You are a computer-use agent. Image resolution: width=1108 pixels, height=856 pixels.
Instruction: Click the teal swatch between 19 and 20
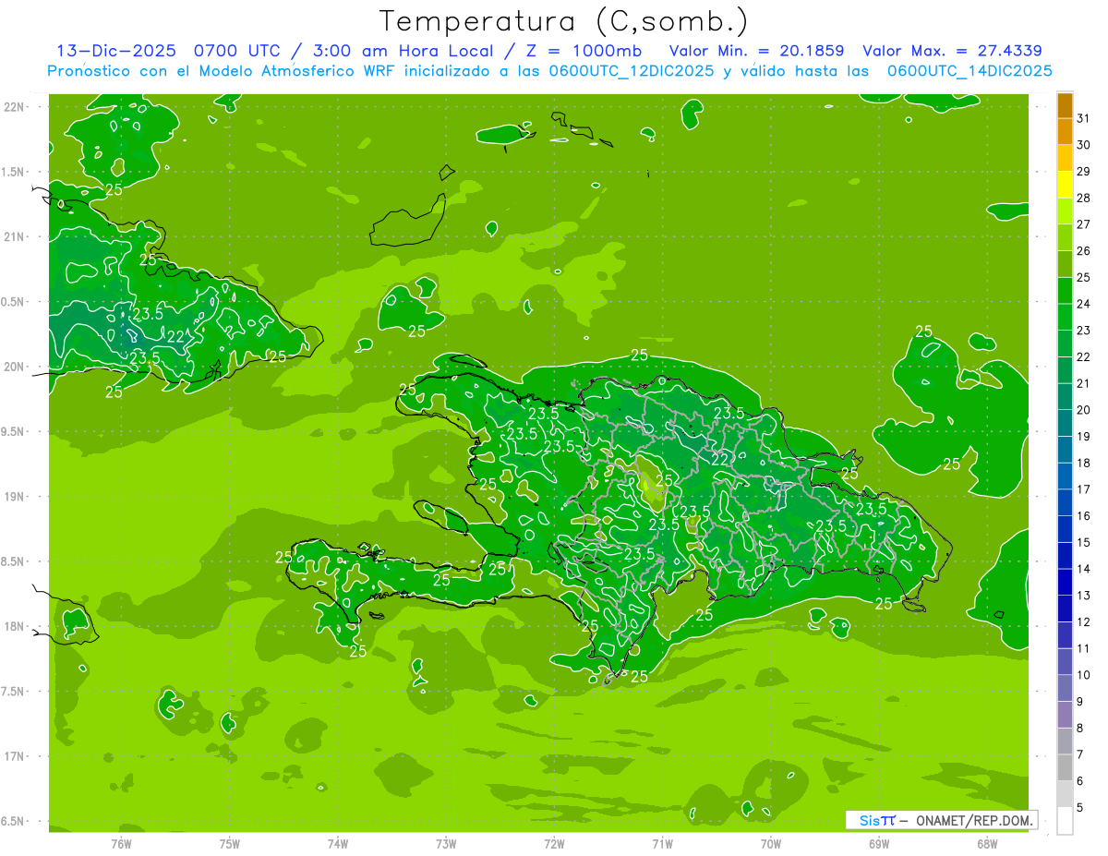click(x=1065, y=423)
